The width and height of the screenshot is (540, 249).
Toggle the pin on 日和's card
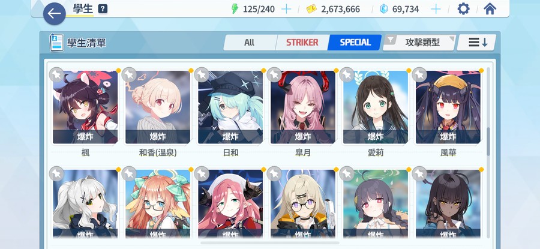click(202, 75)
